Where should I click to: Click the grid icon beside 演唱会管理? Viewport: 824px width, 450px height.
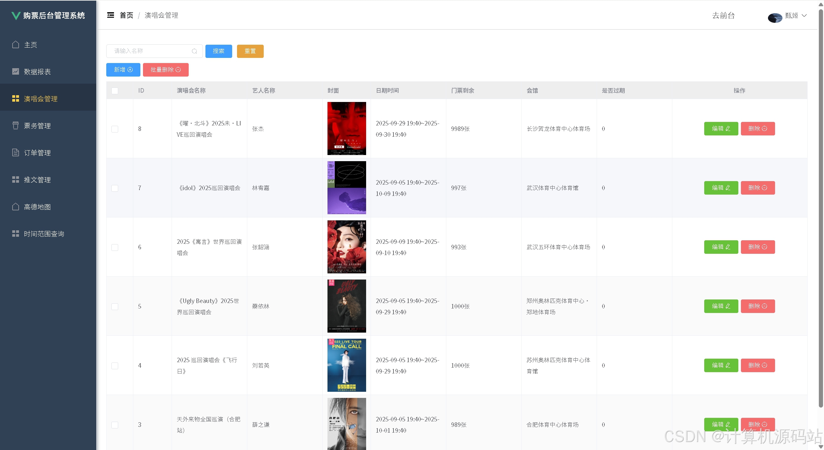[x=15, y=98]
